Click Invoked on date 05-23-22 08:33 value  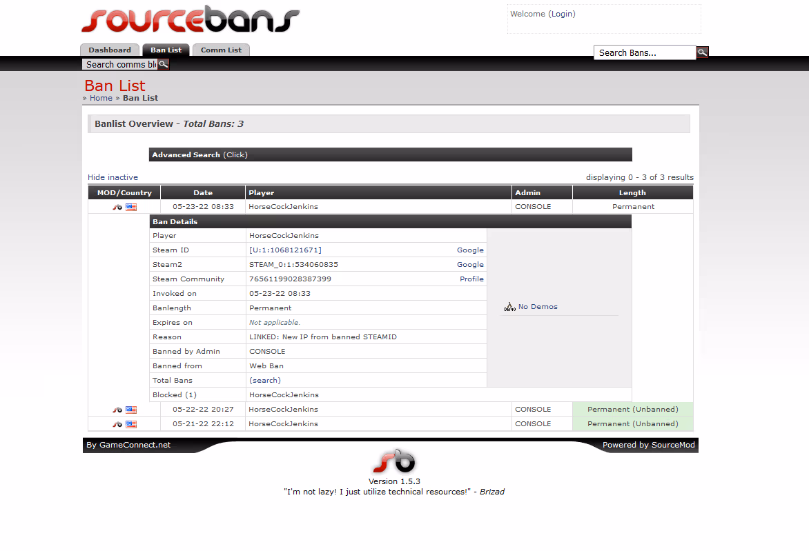[280, 293]
